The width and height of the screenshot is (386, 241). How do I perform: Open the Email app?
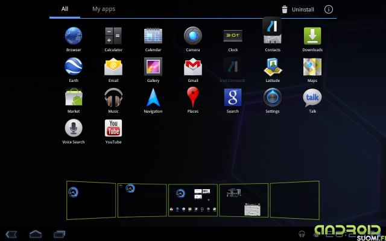tap(113, 66)
